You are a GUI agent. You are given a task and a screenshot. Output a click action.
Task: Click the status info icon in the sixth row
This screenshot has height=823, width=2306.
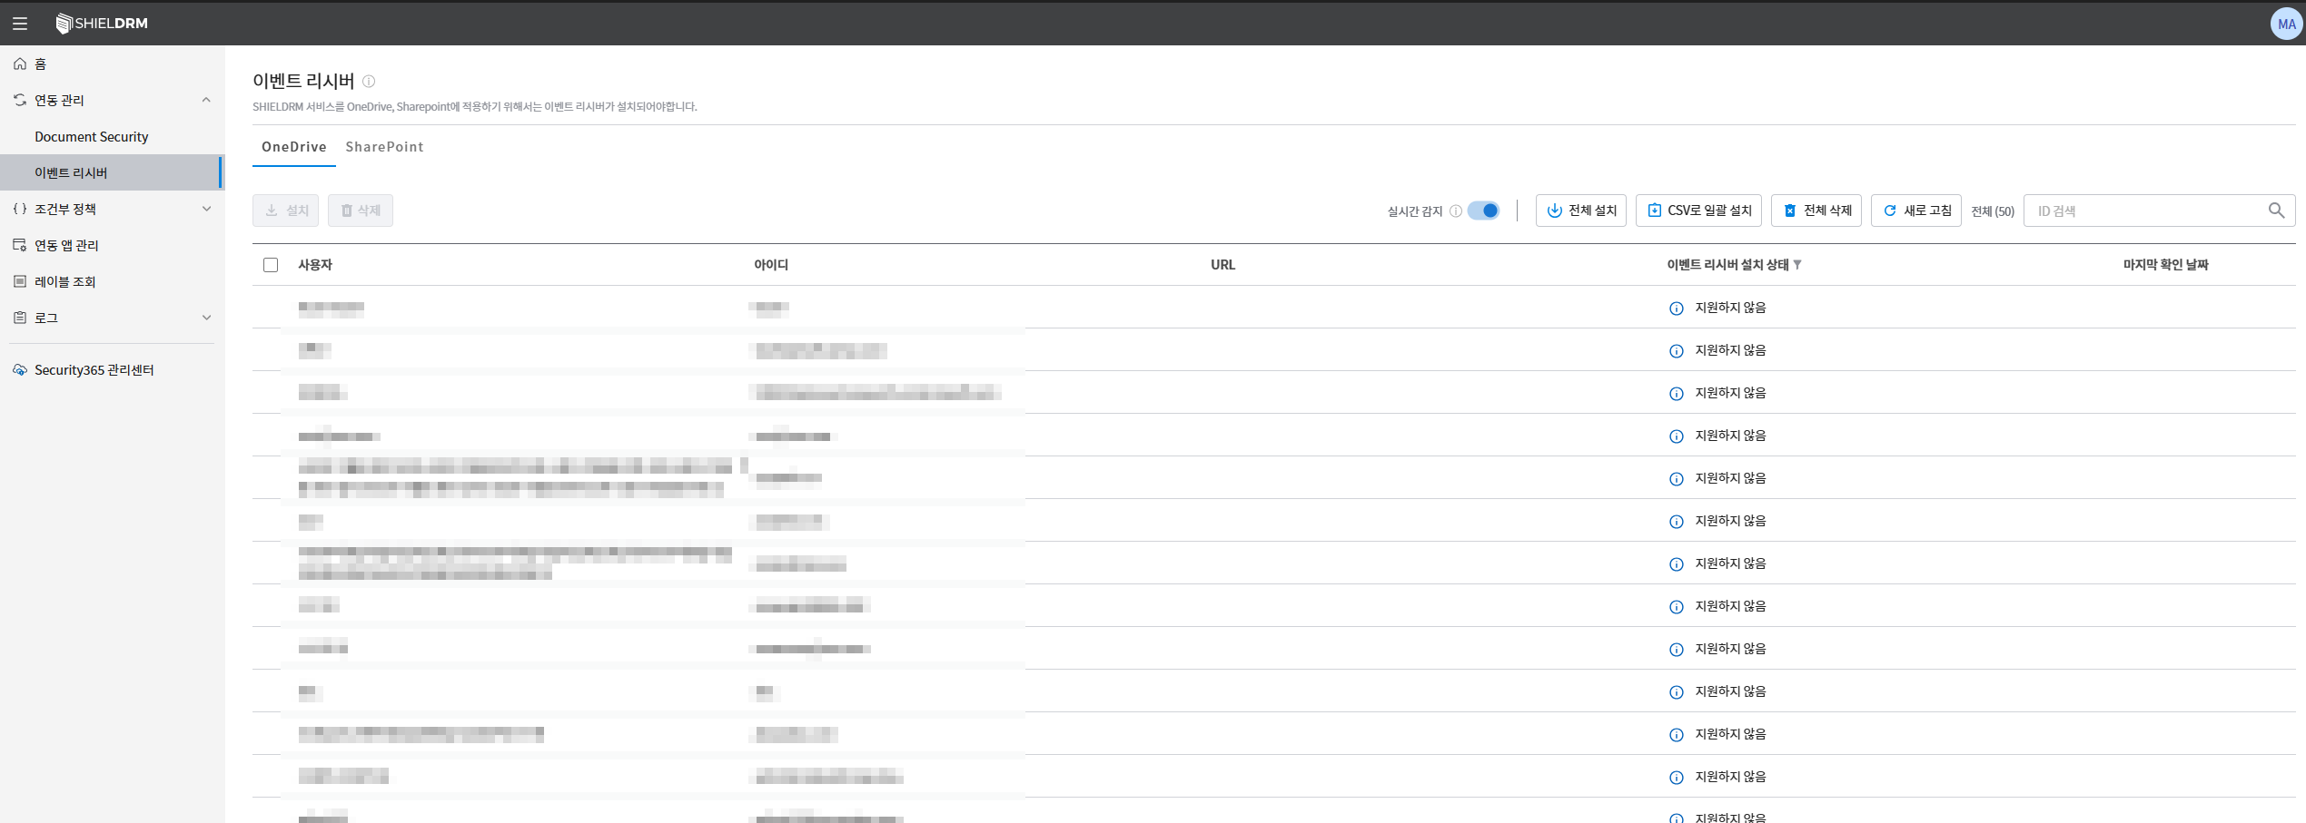pyautogui.click(x=1677, y=522)
